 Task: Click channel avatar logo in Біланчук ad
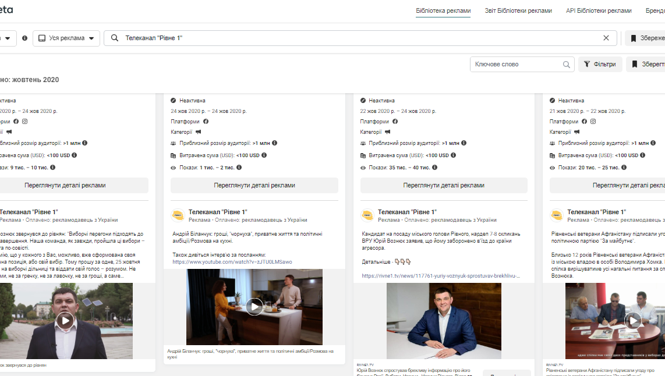(x=178, y=215)
